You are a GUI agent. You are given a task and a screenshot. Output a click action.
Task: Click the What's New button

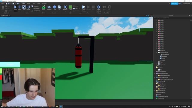coord(174,4)
